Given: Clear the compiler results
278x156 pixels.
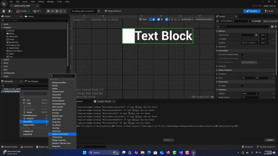Looking at the screenshot, I should click(x=270, y=140).
